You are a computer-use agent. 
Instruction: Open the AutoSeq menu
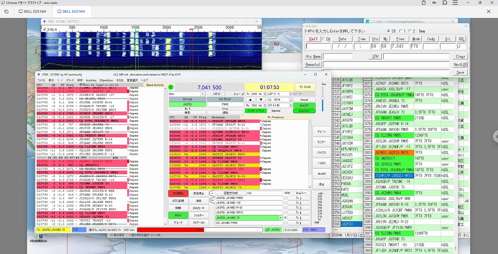tap(91, 80)
